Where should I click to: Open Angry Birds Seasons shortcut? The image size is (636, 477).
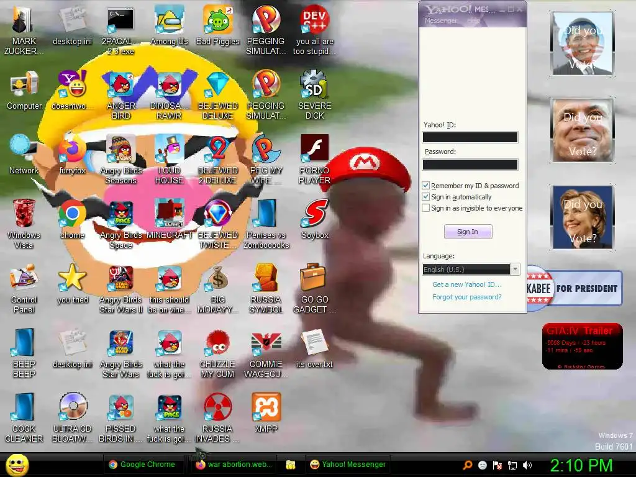click(x=120, y=159)
